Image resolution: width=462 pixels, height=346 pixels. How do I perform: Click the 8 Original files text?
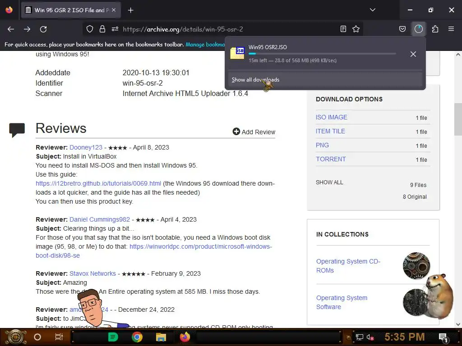(415, 197)
